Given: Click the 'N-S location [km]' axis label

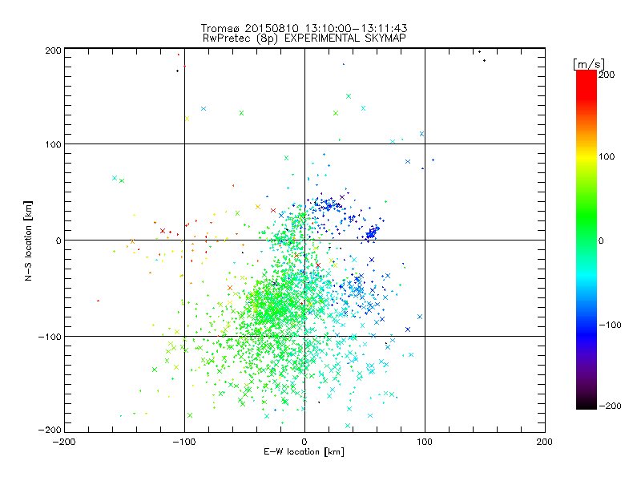Looking at the screenshot, I should pos(28,240).
